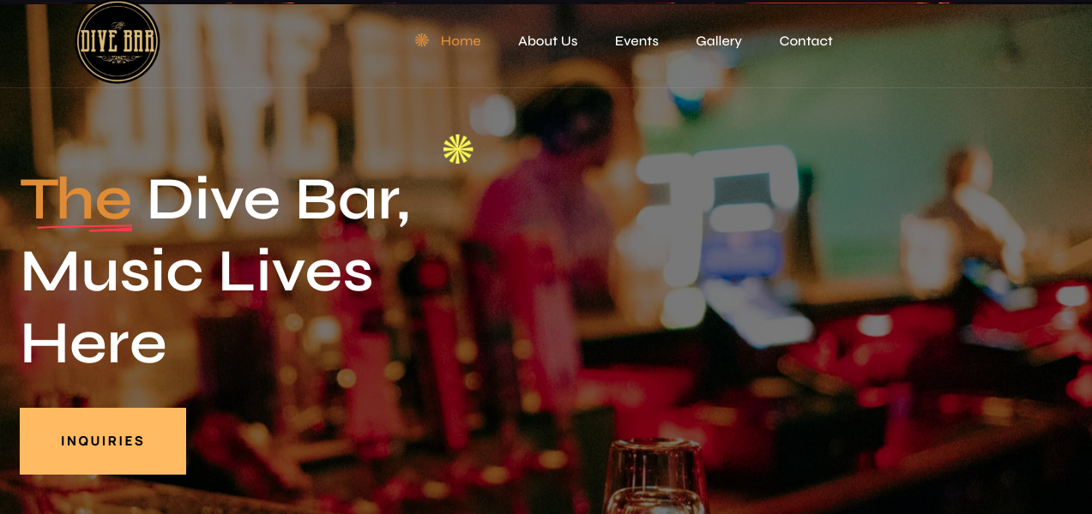The width and height of the screenshot is (1092, 514).
Task: Click the orange starburst icon beside Home
Action: tap(421, 40)
